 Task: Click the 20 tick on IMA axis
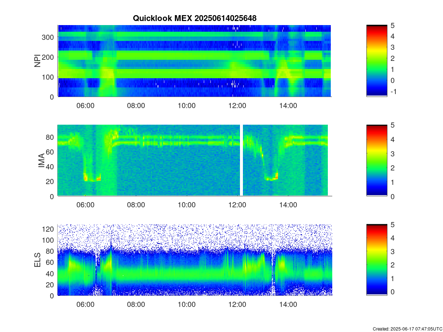51,181
